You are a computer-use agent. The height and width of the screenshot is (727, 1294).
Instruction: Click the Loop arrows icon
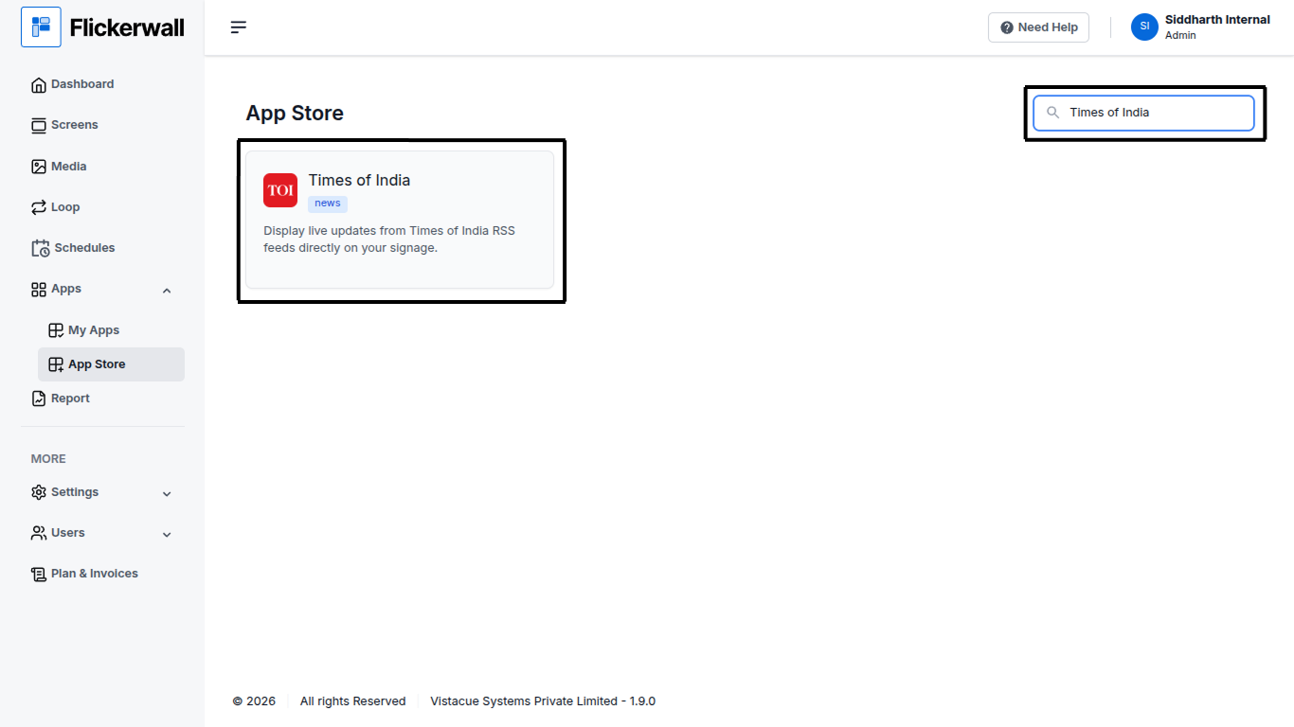tap(39, 207)
